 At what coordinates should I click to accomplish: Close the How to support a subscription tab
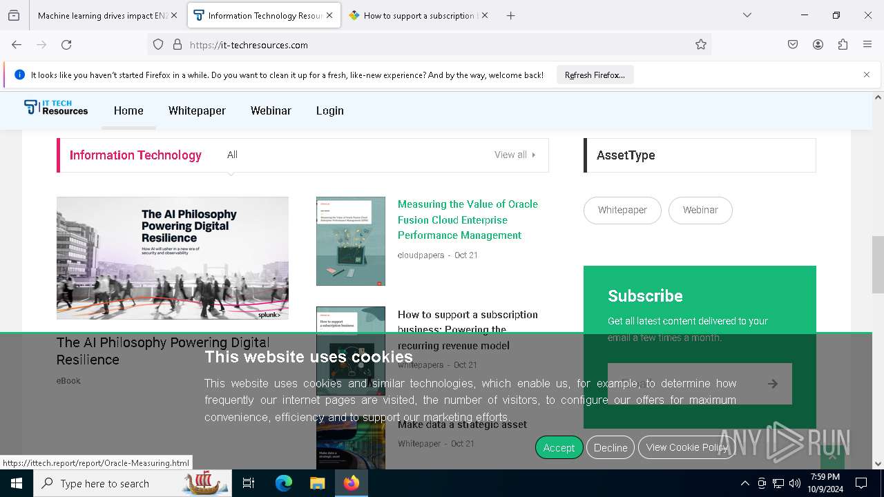click(485, 15)
